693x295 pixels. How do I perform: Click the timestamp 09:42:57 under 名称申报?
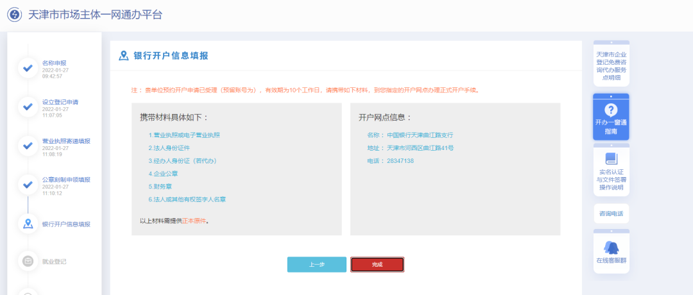click(x=52, y=76)
